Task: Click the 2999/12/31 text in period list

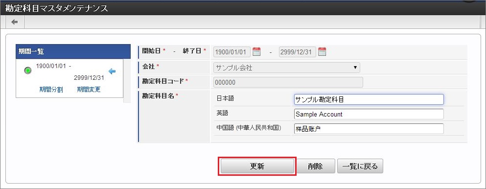Action: pos(89,78)
